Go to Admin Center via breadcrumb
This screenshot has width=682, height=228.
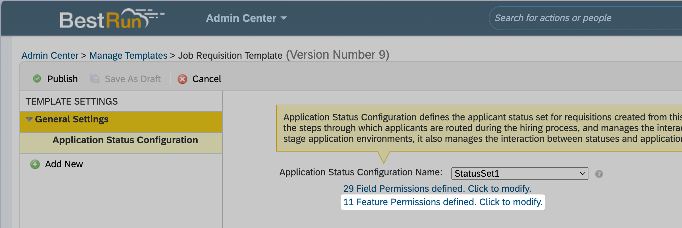(x=50, y=56)
